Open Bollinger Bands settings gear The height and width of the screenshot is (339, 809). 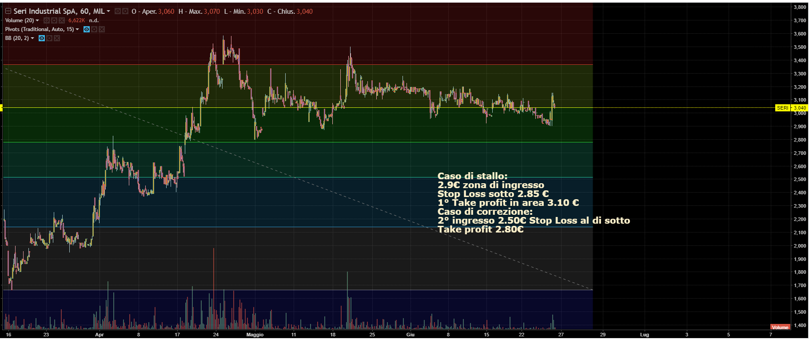[49, 38]
